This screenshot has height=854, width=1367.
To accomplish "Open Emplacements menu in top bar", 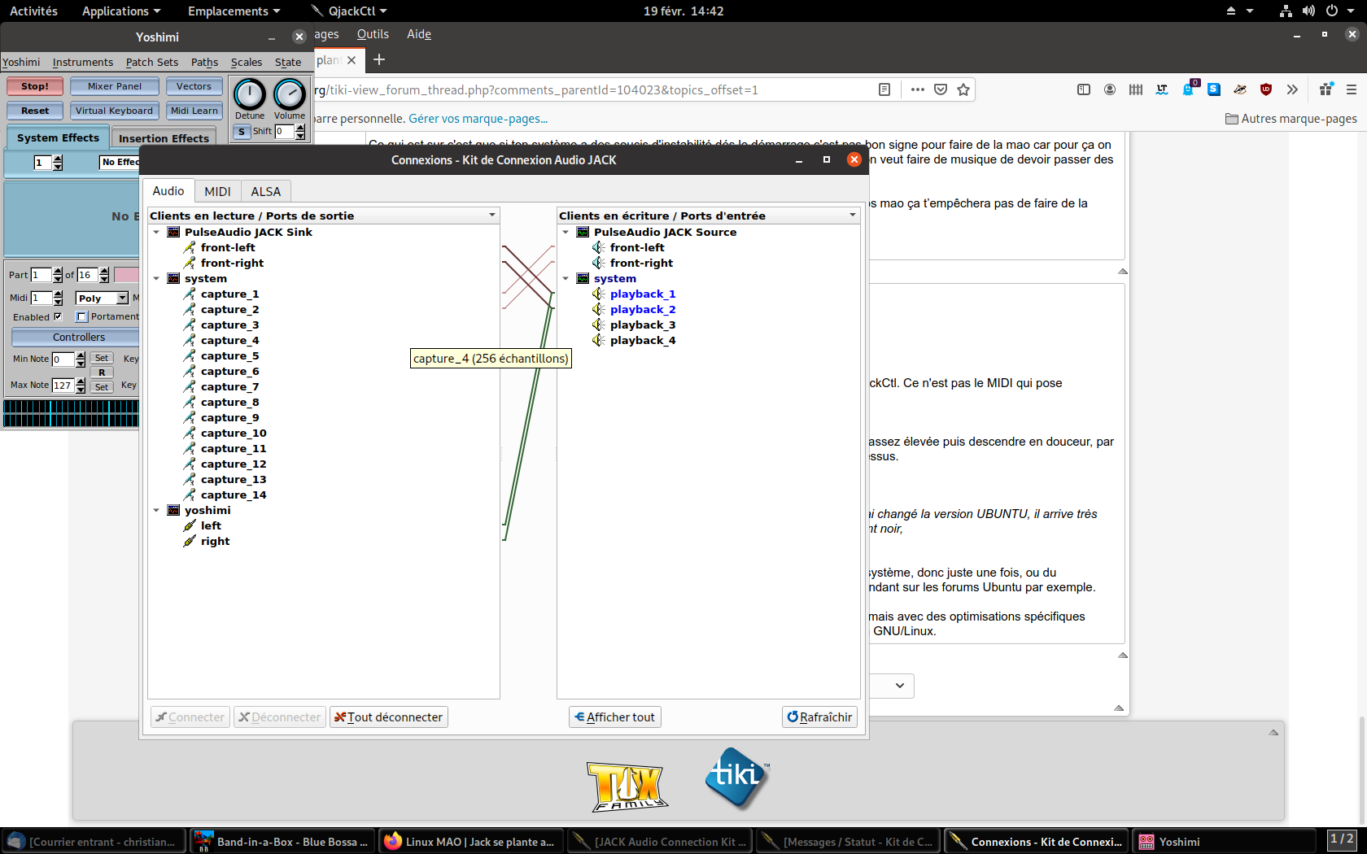I will pos(234,11).
